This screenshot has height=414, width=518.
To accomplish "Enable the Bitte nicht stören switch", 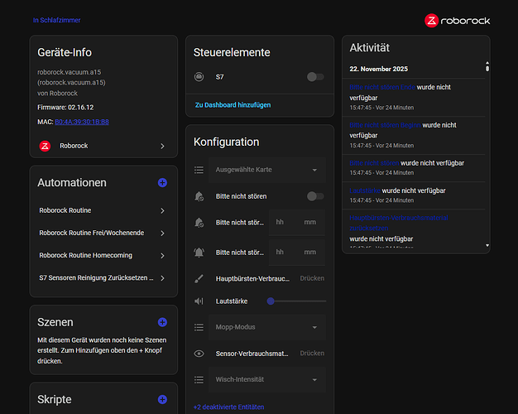I will pos(314,196).
